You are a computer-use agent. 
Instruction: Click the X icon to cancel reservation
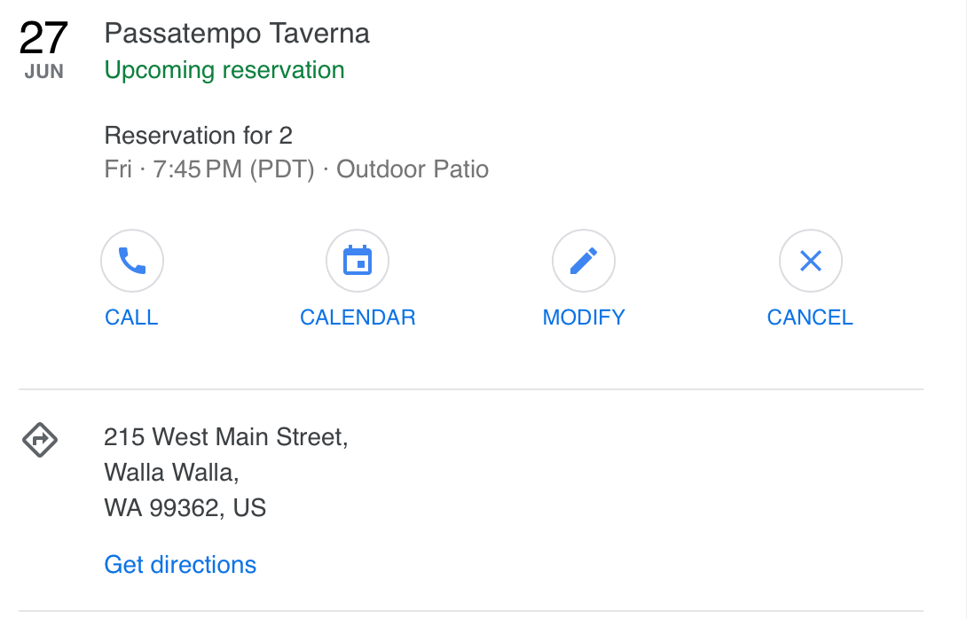810,262
